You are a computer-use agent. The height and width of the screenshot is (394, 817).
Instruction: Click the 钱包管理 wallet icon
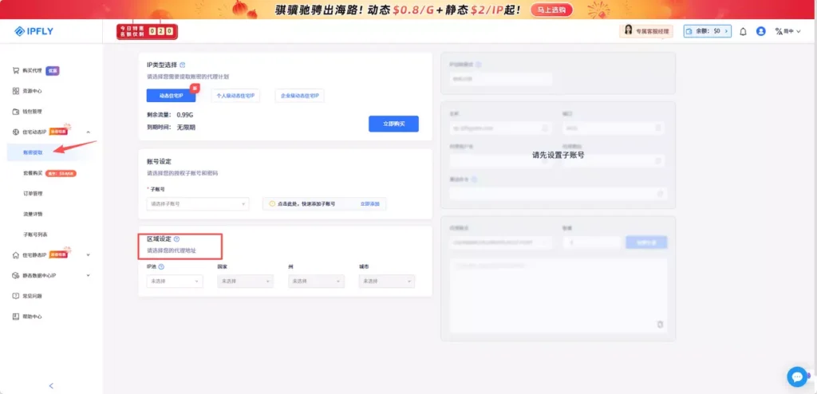[x=16, y=112]
